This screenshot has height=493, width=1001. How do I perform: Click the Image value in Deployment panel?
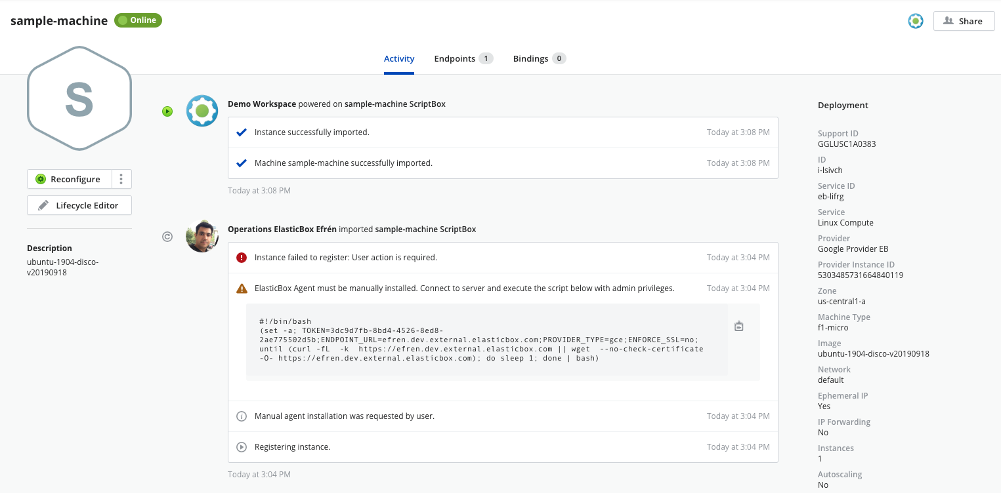click(x=874, y=354)
